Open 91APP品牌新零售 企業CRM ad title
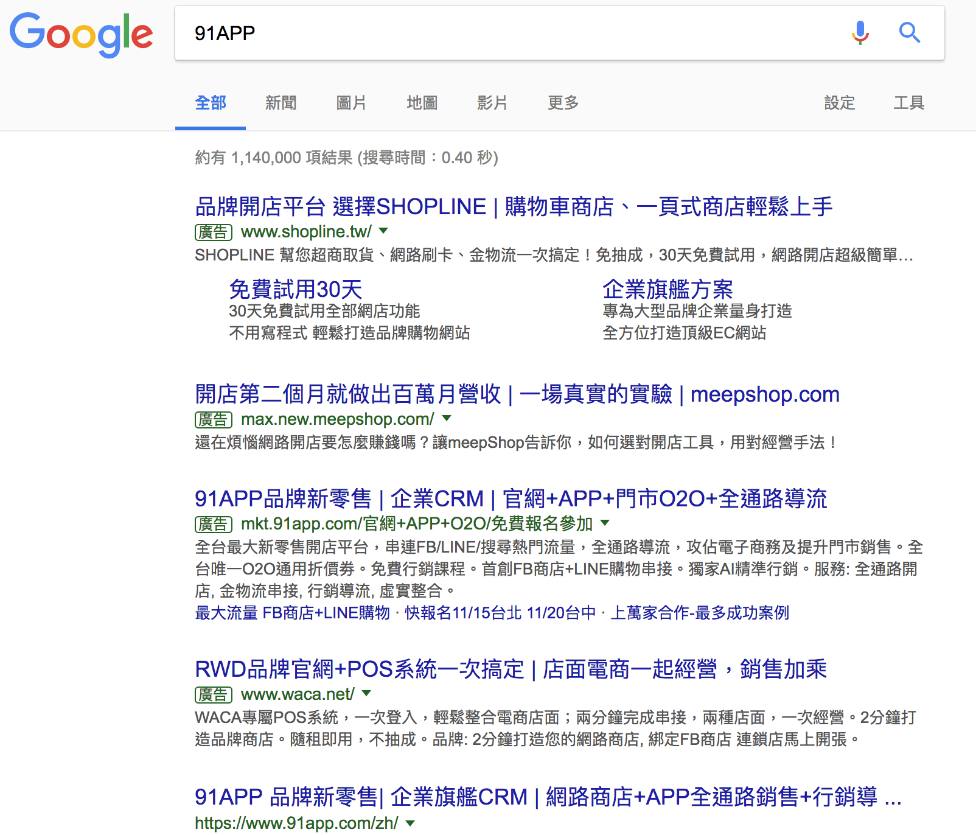976x835 pixels. pos(511,499)
